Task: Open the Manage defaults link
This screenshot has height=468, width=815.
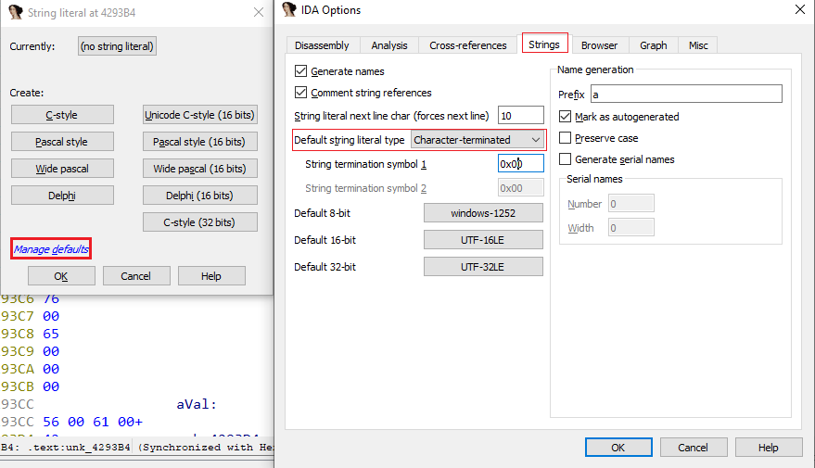Action: pyautogui.click(x=51, y=249)
